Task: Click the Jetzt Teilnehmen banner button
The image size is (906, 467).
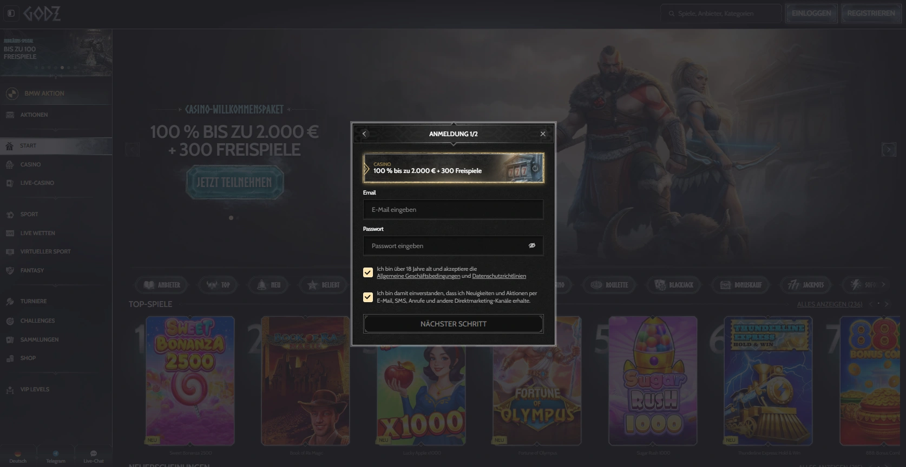Action: point(235,183)
